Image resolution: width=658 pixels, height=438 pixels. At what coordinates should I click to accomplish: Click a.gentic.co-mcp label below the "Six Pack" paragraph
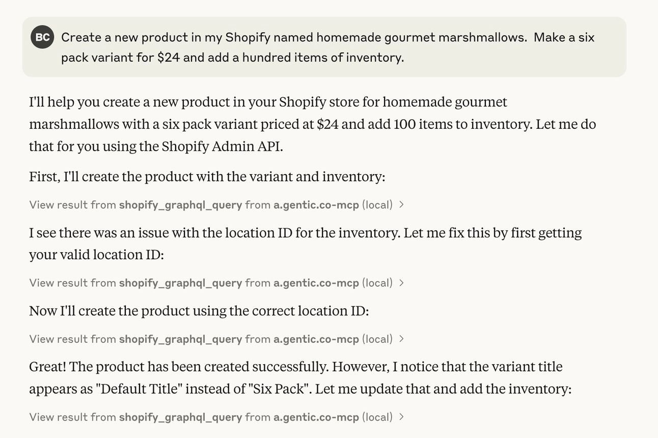[x=316, y=417]
